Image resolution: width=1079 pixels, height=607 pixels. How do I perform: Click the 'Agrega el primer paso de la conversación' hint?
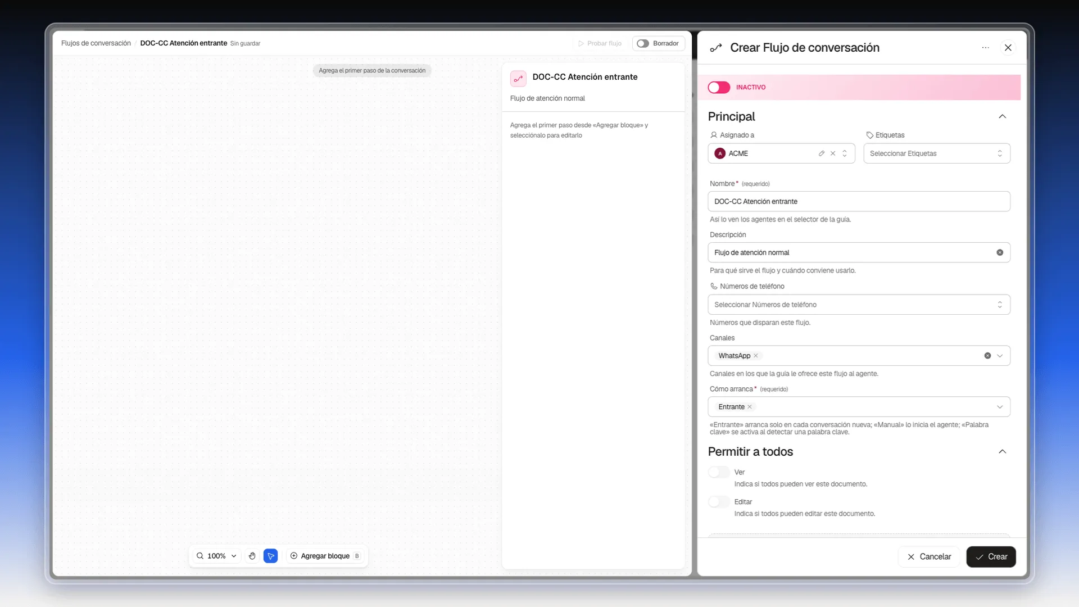coord(372,71)
